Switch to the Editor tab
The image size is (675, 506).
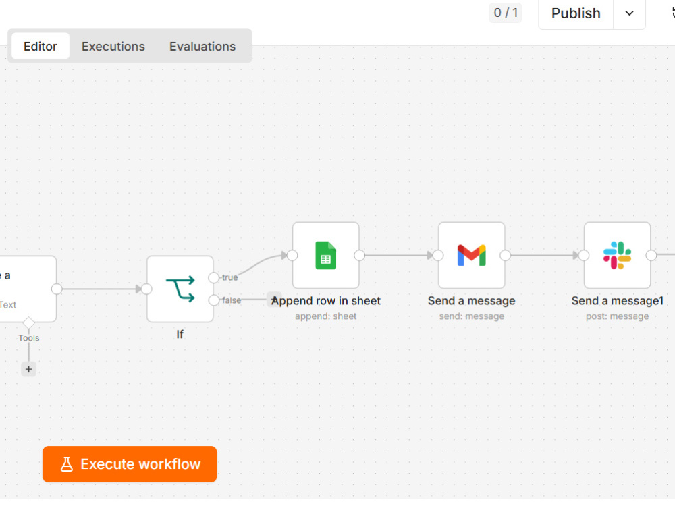40,46
